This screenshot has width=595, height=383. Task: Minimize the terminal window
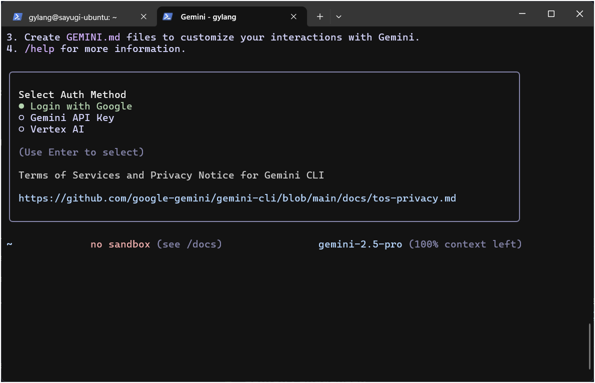[x=522, y=14]
